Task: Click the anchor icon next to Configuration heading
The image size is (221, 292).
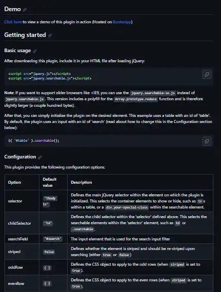Action: 40,157
